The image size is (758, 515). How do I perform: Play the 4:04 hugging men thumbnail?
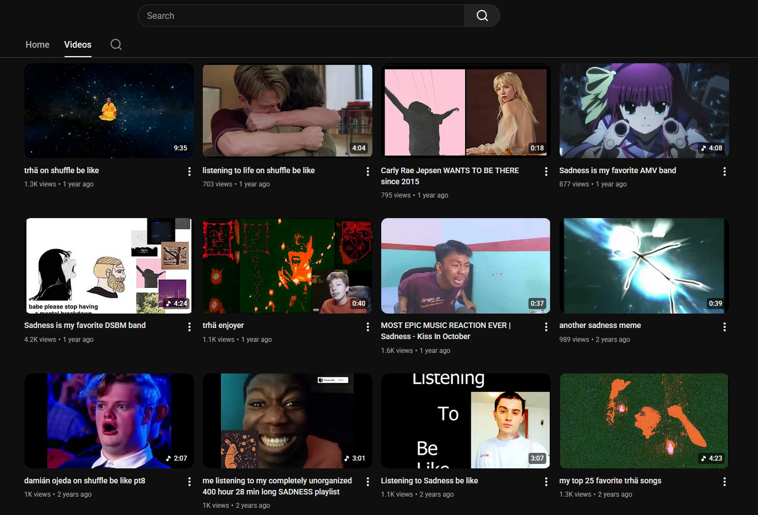point(287,110)
